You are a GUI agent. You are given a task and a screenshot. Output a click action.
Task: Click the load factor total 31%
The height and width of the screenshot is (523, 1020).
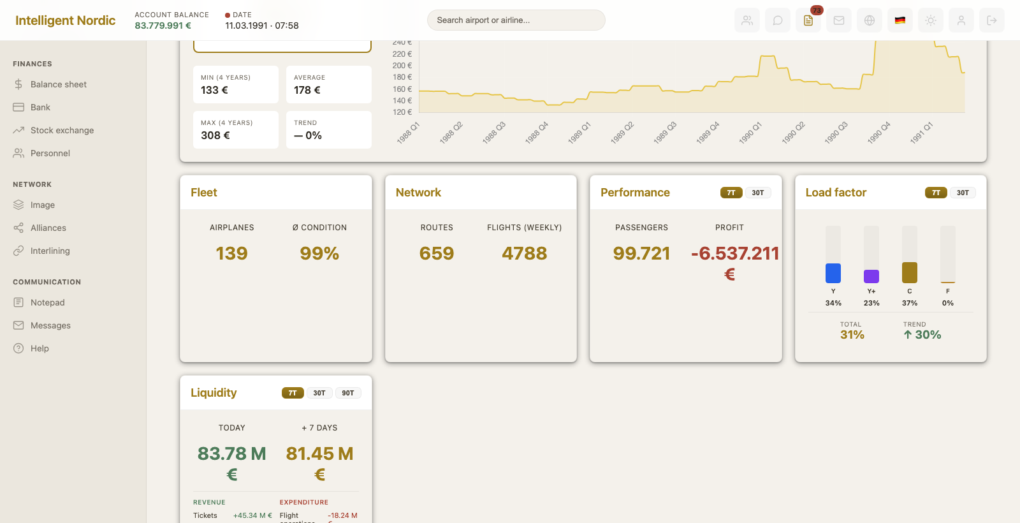[x=852, y=335]
